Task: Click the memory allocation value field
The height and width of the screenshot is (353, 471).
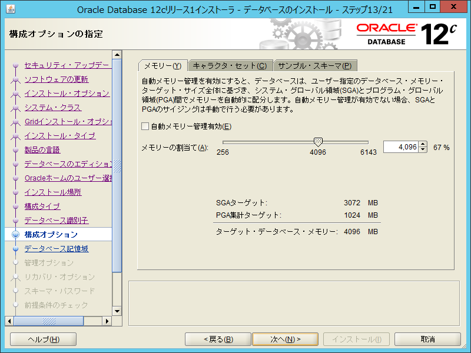Action: pyautogui.click(x=400, y=147)
